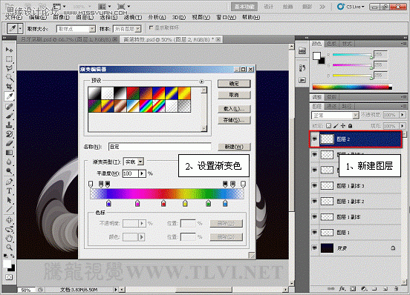Image resolution: width=410 pixels, height=295 pixels.
Task: Click the 确定 button
Action: (x=234, y=84)
